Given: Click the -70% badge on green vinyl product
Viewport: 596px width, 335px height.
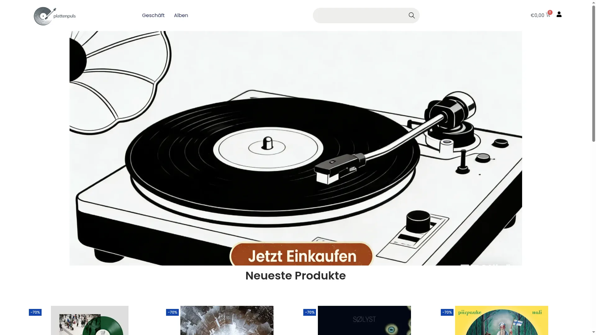Looking at the screenshot, I should point(35,312).
